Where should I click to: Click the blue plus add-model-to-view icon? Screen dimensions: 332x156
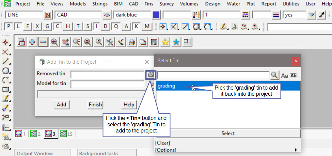32,42
